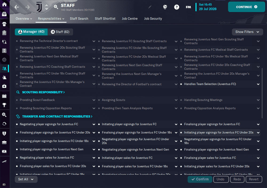Open TRANSFER AND CONTRACT RESPONSIBILITIES link
Screen dimensions: 267x188
click(x=57, y=116)
